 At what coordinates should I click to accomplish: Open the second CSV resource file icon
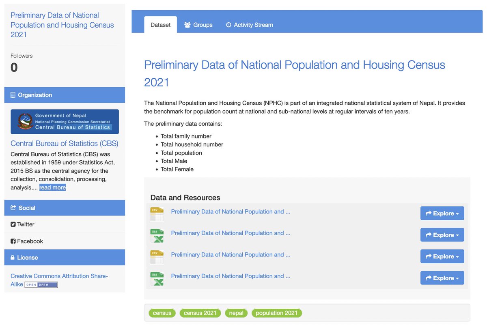[157, 257]
